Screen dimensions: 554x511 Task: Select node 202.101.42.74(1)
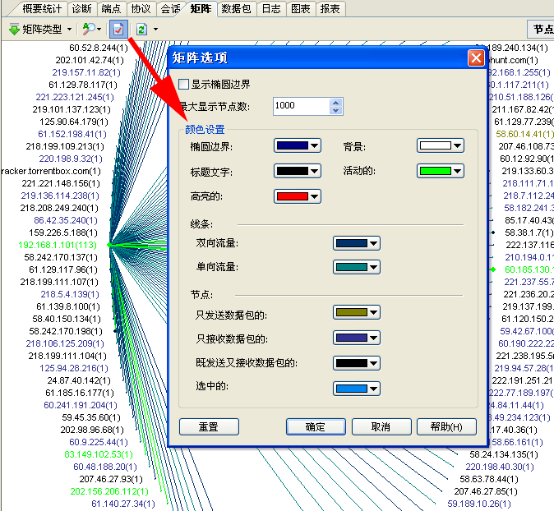pos(90,60)
